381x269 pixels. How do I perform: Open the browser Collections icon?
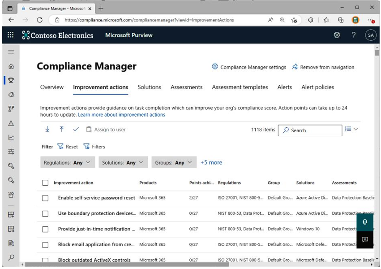coord(341,20)
